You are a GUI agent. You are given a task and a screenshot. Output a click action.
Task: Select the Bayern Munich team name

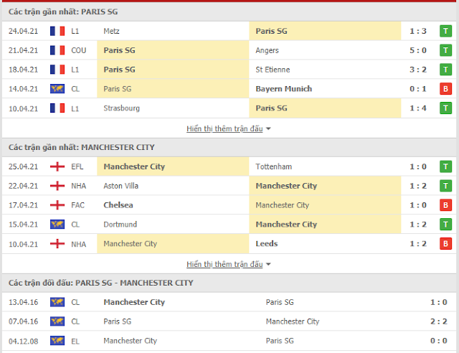[284, 89]
